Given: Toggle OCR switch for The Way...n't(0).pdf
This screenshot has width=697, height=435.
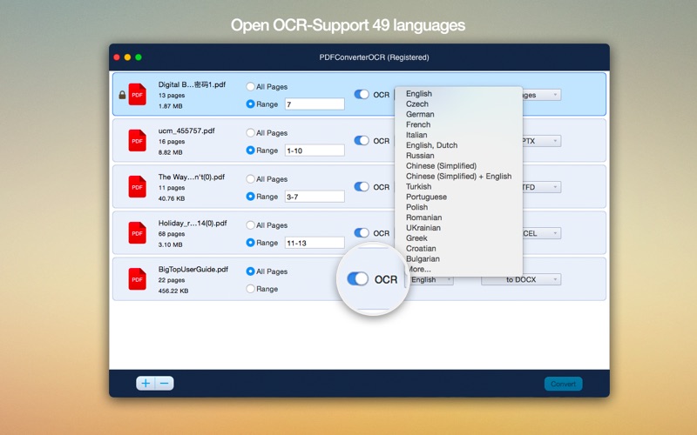Looking at the screenshot, I should coord(362,186).
